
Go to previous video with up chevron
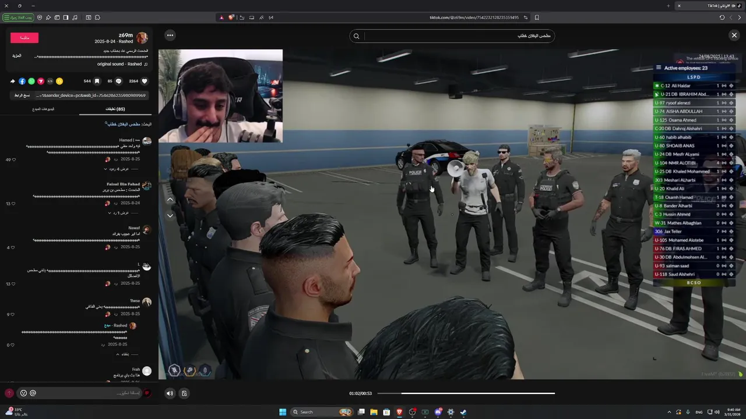170,200
